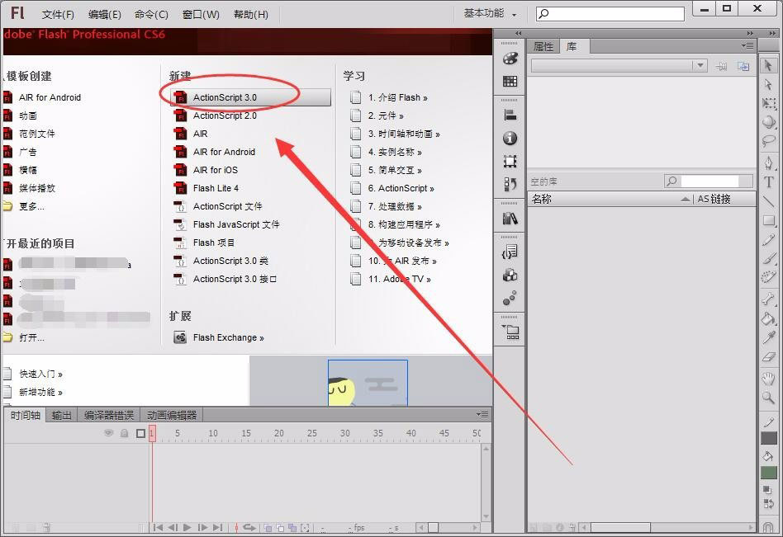
Task: Select the Pencil tool
Action: click(x=768, y=239)
